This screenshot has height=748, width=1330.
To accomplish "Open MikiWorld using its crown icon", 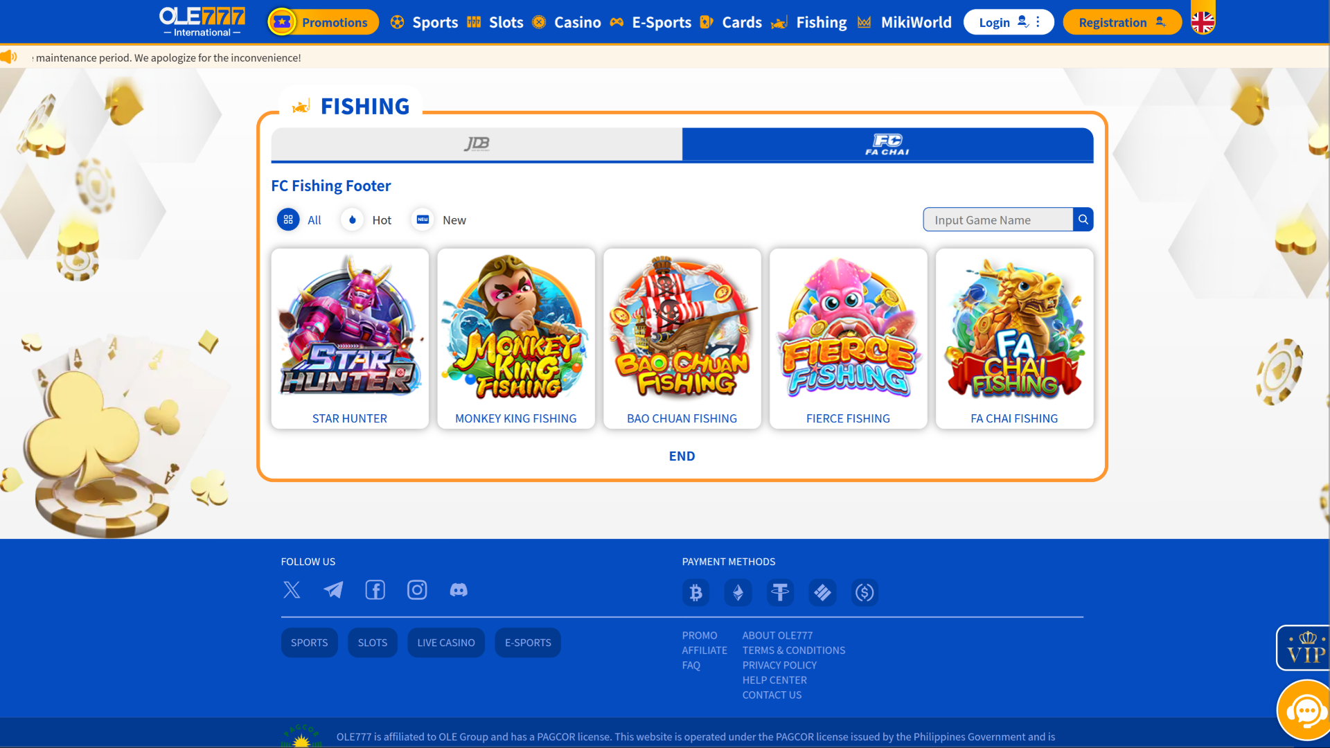I will pos(864,21).
